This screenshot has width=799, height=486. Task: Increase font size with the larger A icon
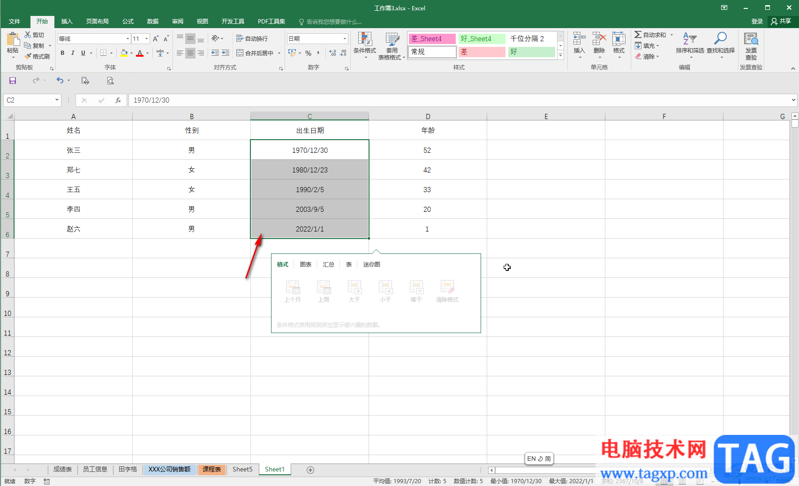tap(156, 38)
